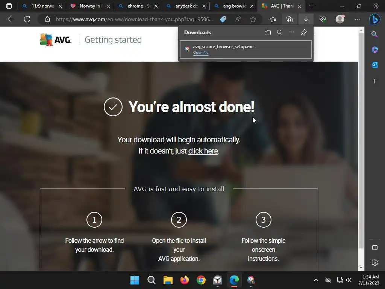Open the tab actions menu icon

click(x=9, y=6)
